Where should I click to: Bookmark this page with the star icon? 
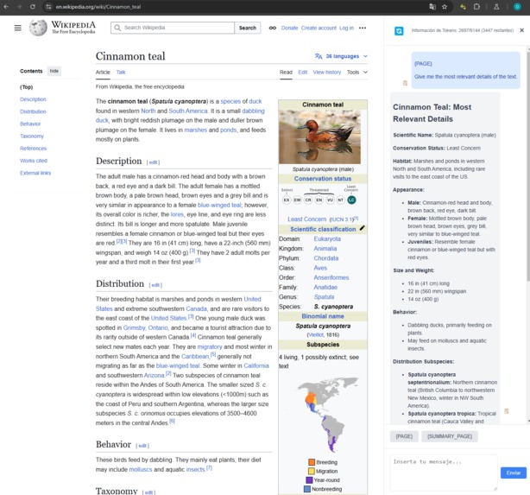click(x=445, y=7)
